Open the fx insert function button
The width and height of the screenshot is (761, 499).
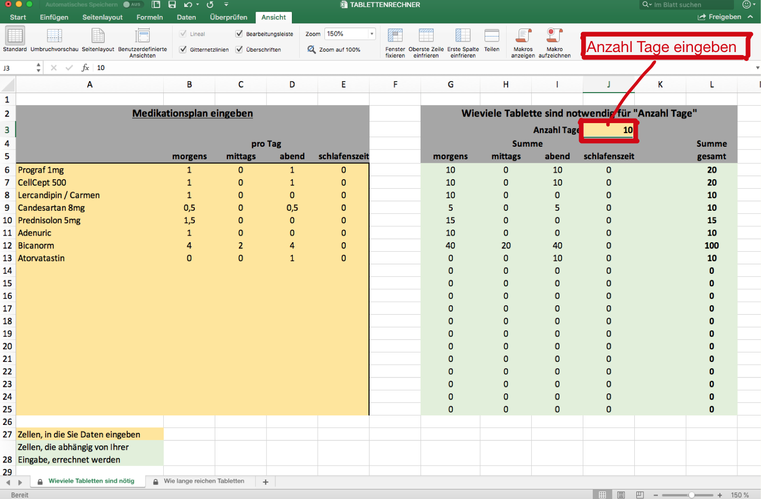[x=86, y=68]
